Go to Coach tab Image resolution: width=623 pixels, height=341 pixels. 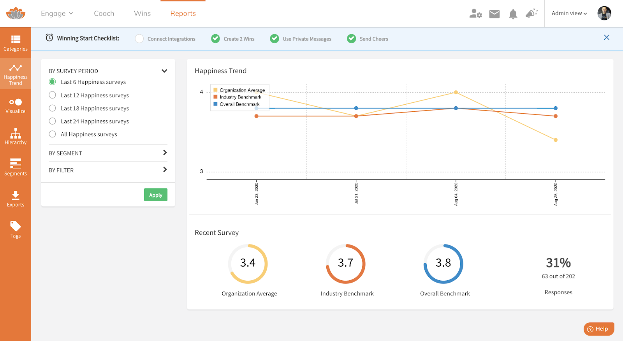point(104,14)
